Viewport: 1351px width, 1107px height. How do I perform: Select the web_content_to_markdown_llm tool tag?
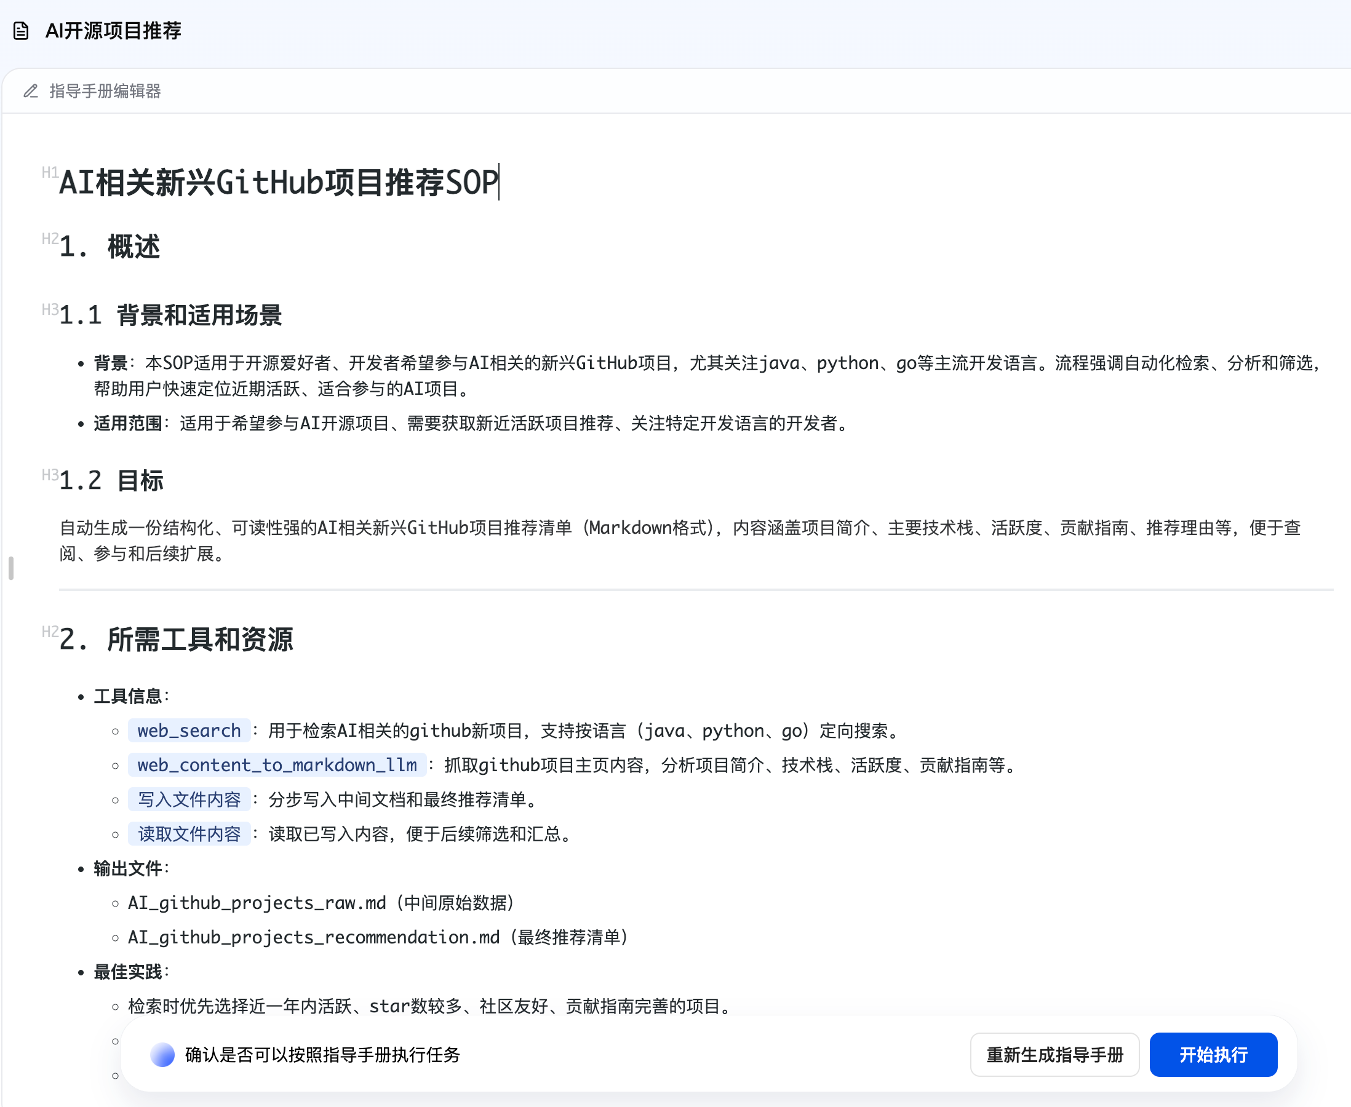click(x=277, y=764)
